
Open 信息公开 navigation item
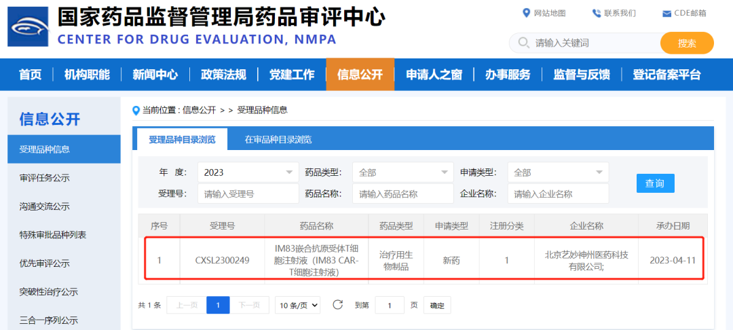[x=360, y=74]
